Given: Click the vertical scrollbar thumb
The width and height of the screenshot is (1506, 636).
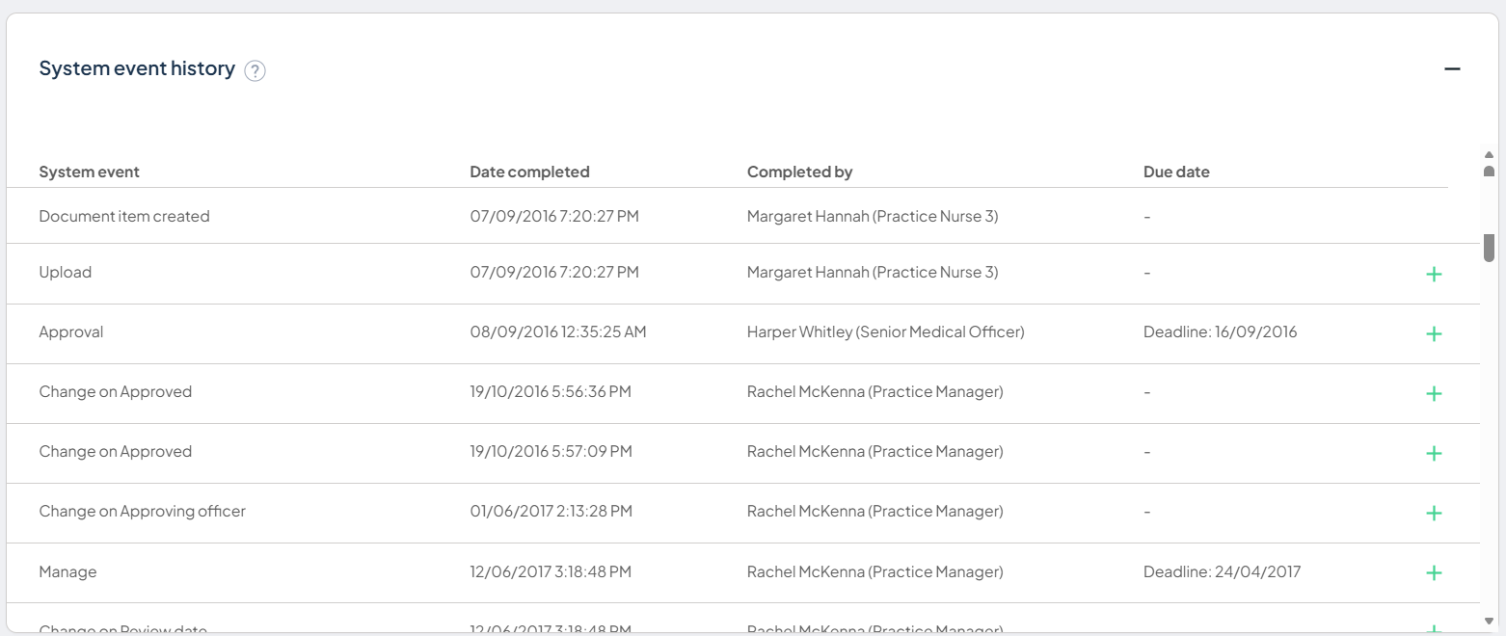Looking at the screenshot, I should (1489, 248).
